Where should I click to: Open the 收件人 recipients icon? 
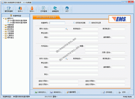[x=20, y=9]
